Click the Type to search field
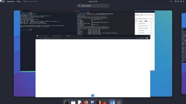 (x=93, y=6)
